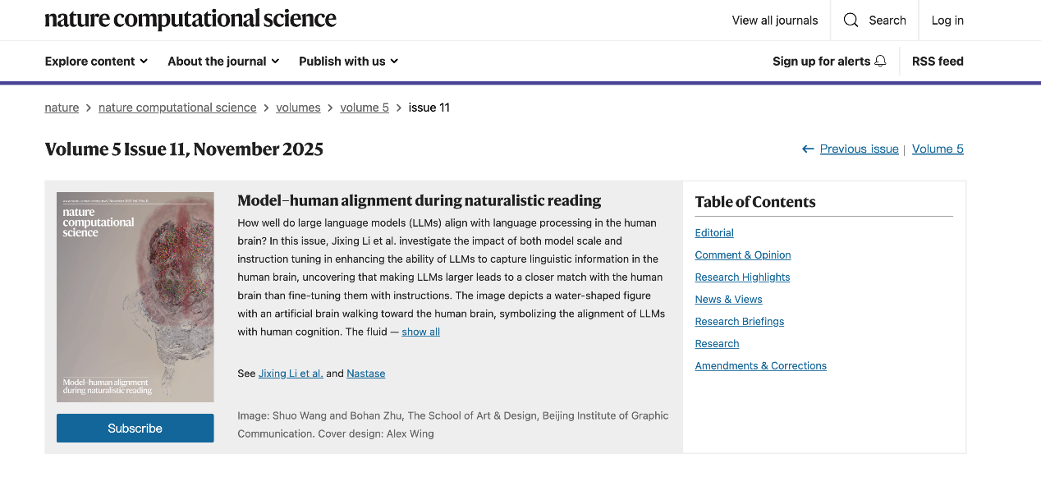Open Volume 5 link beside Previous issue
Screen dimensions: 1041x486
(x=938, y=149)
